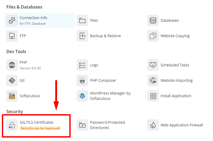
Task: Click the 'Security' section heading
Action: (x=15, y=112)
